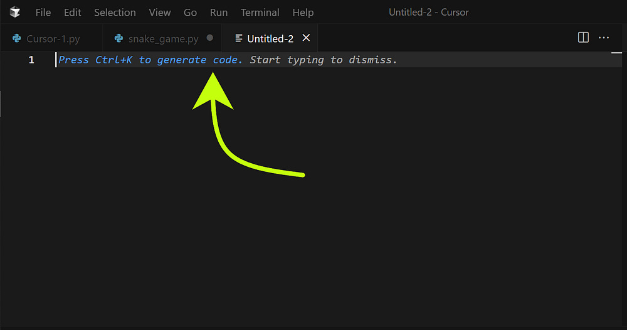The width and height of the screenshot is (627, 330).
Task: Open the File menu
Action: point(43,13)
